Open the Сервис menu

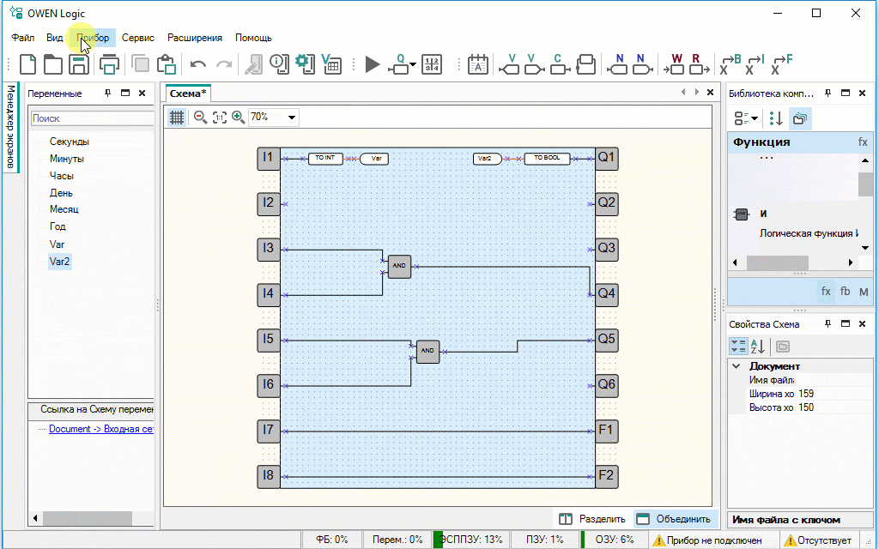137,38
